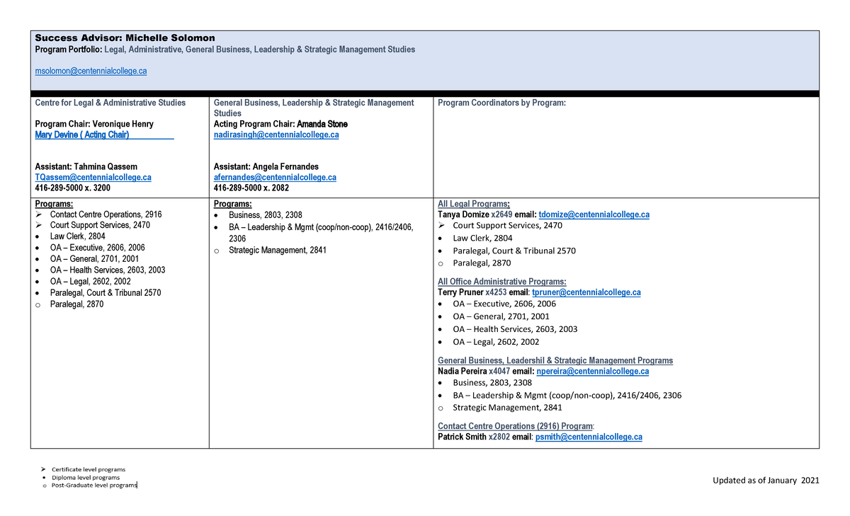Click the afernandes@centennialcollege.ca hyperlink
The image size is (850, 516).
274,177
